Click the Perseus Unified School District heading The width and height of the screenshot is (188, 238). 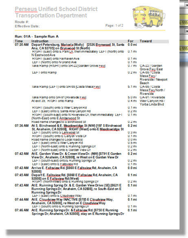point(56,9)
